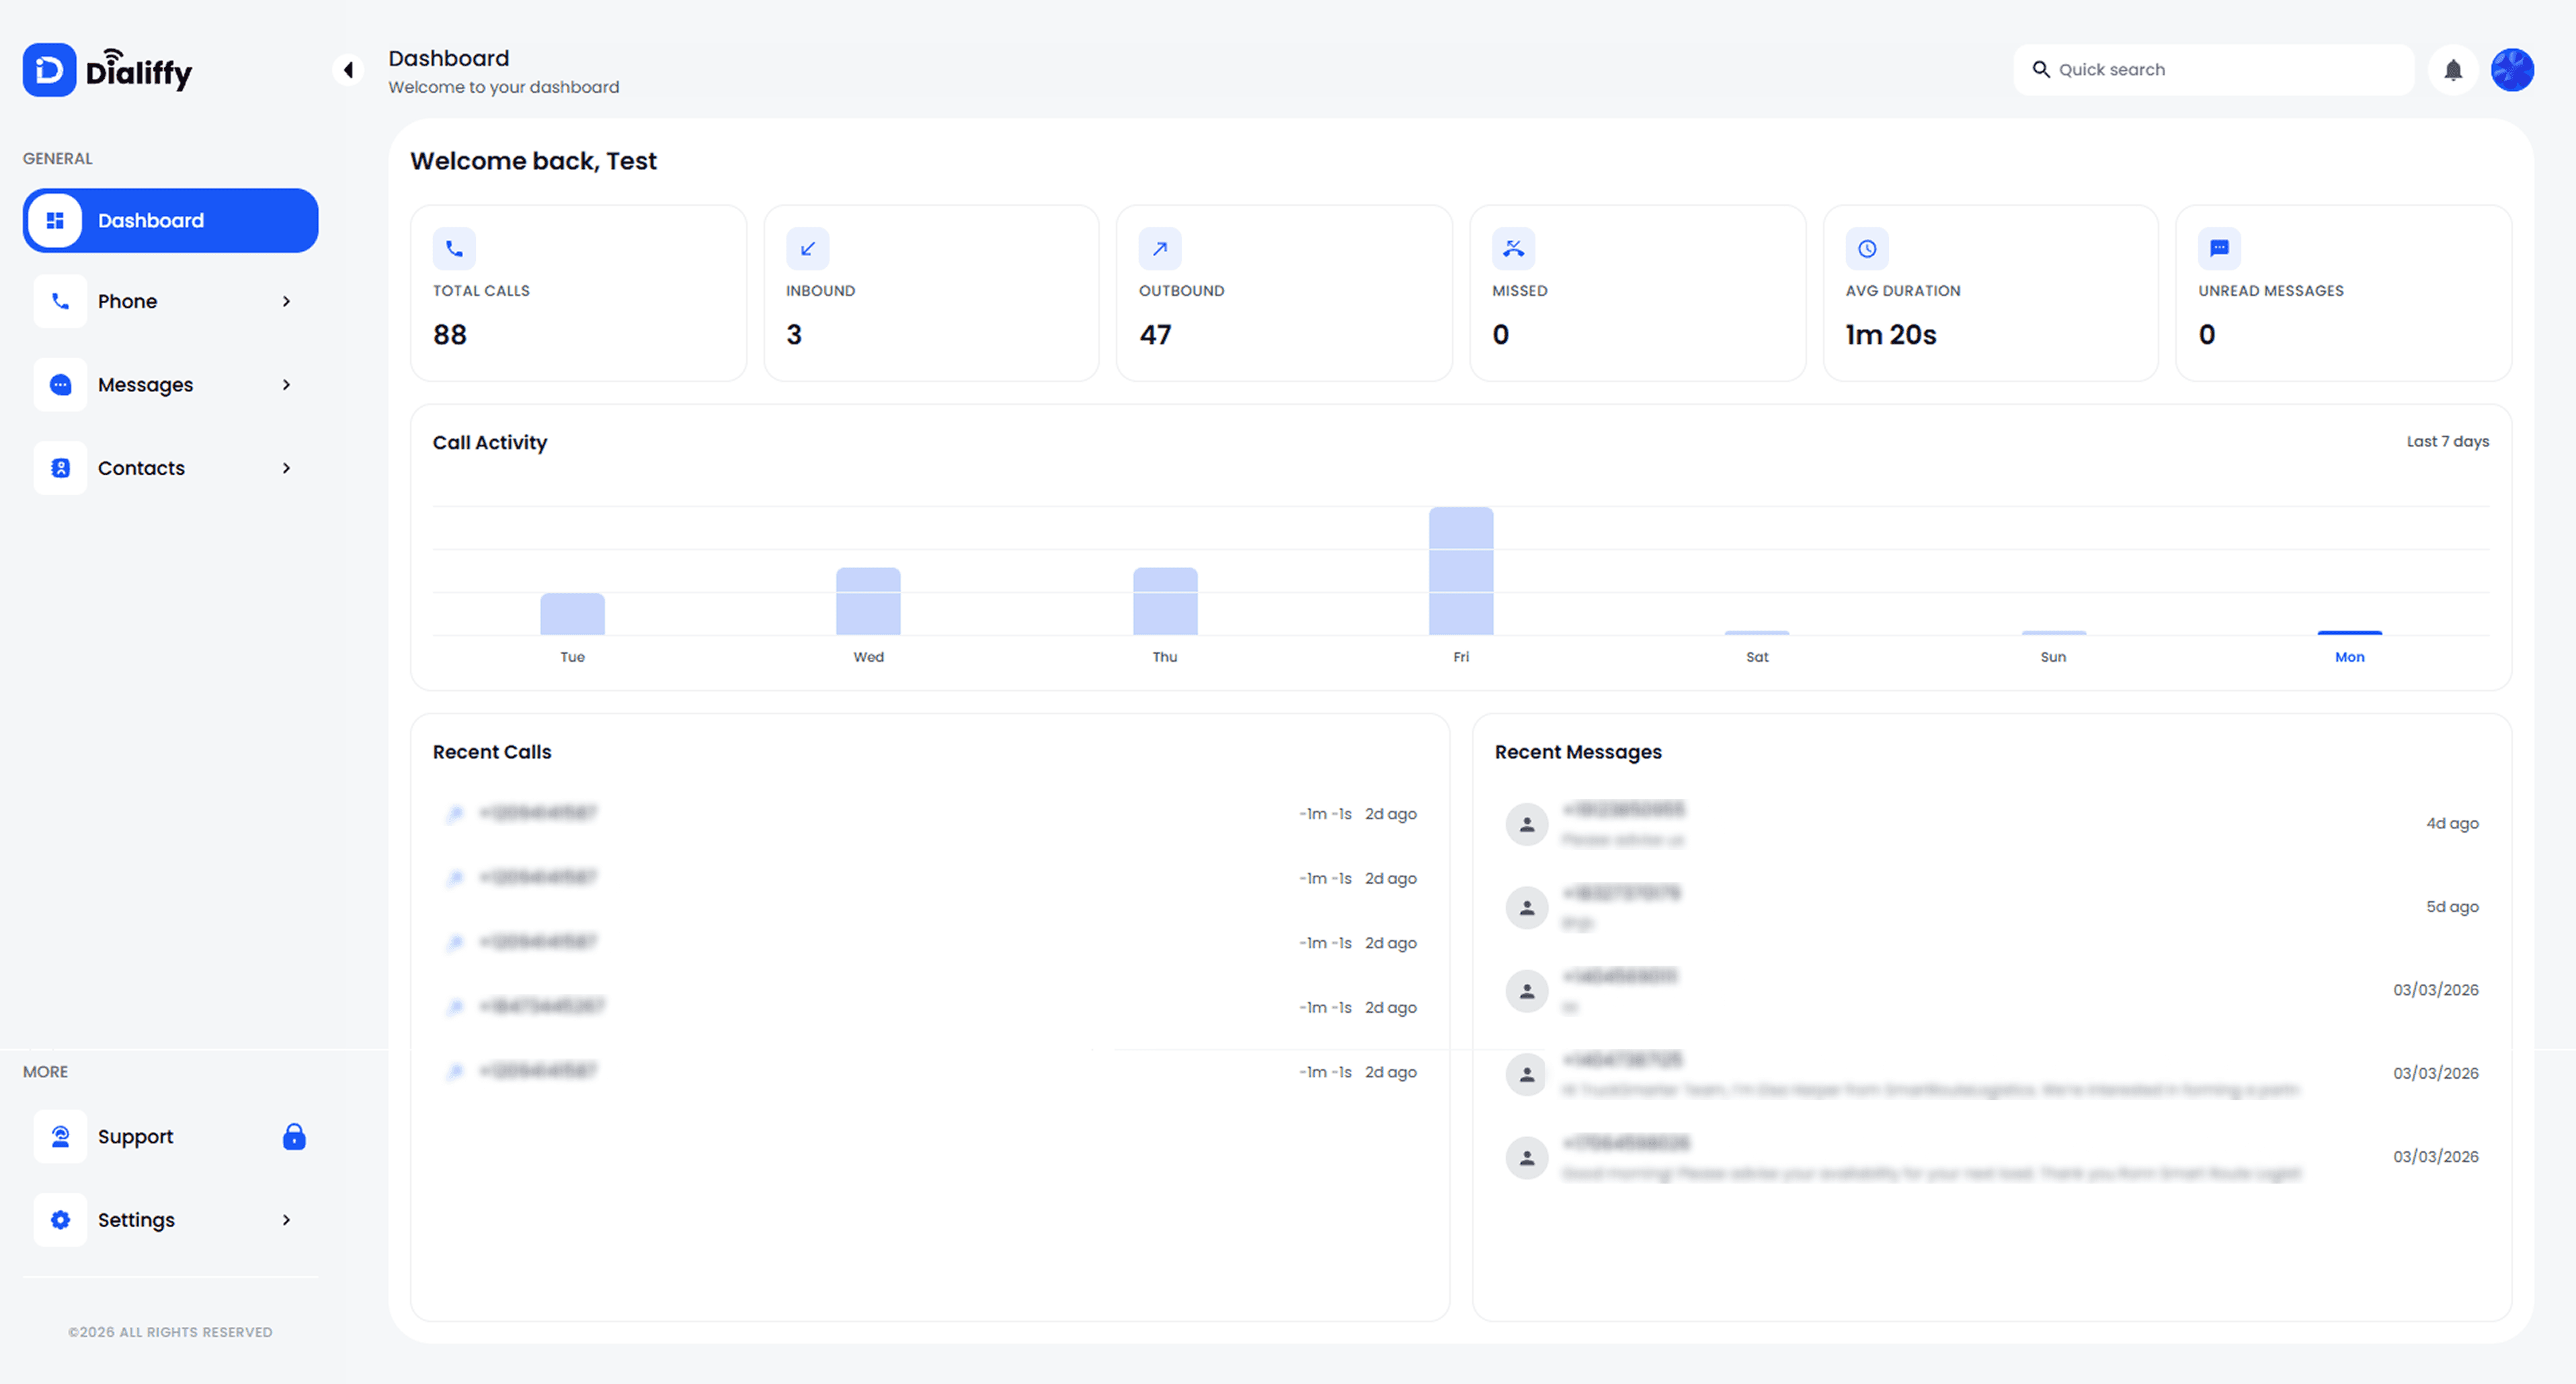The height and width of the screenshot is (1384, 2576).
Task: Select the average duration clock icon
Action: point(1866,248)
